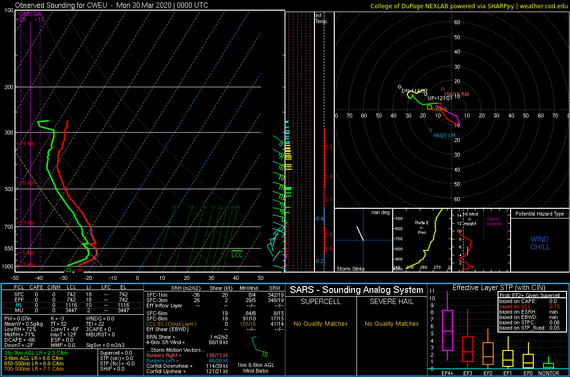This screenshot has height=377, width=570.
Task: Click the 'based on STPC:' row
Action: point(532,323)
